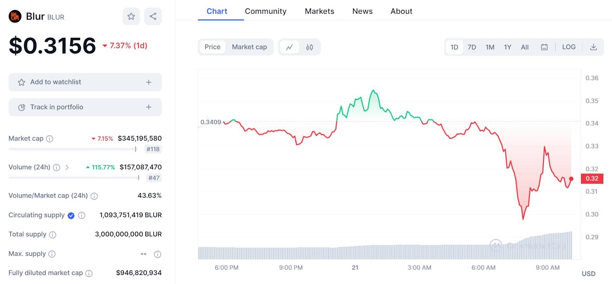Click the 0.32 current price label on the axis

click(x=592, y=179)
